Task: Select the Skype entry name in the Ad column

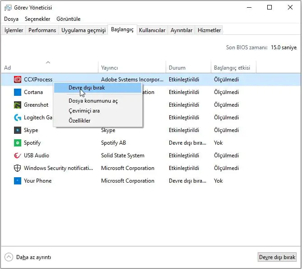Action: coord(31,130)
